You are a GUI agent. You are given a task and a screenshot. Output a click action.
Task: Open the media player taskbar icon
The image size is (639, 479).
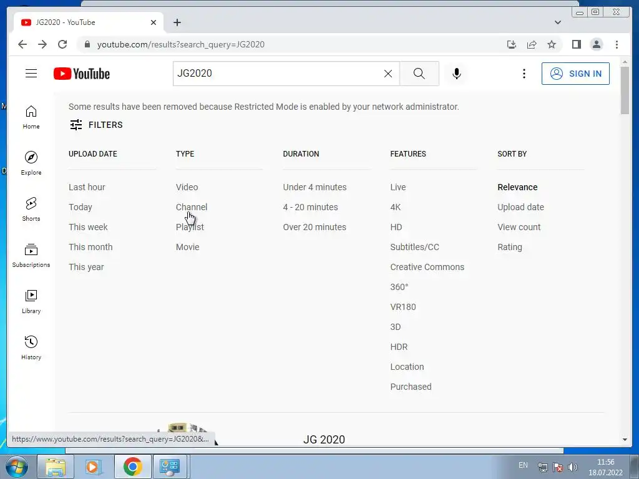(94, 467)
